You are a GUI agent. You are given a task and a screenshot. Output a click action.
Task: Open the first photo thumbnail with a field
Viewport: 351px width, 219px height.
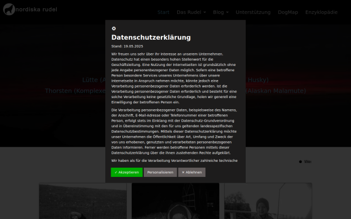[x=83, y=201]
